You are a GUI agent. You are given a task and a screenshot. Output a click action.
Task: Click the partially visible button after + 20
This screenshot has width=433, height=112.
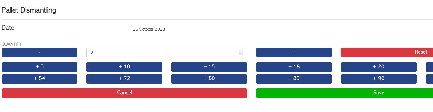[429, 67]
